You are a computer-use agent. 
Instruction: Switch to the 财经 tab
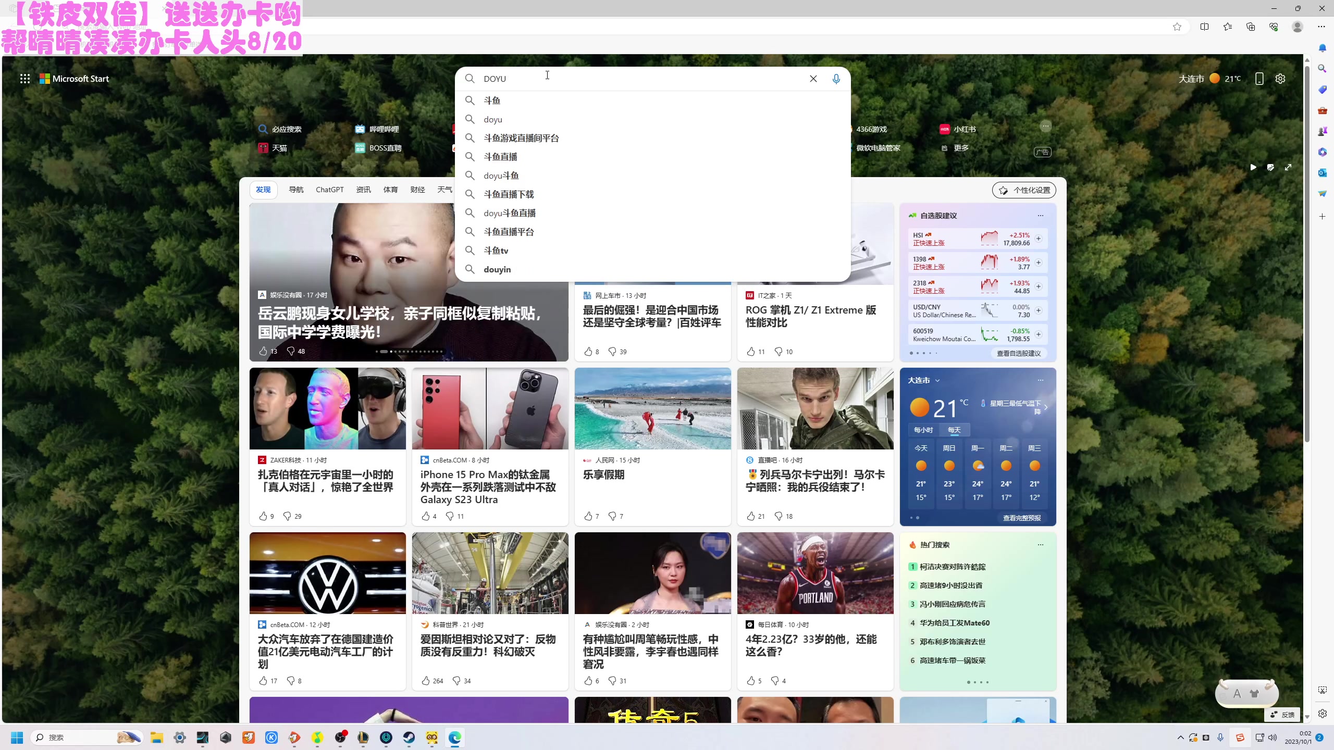(417, 190)
